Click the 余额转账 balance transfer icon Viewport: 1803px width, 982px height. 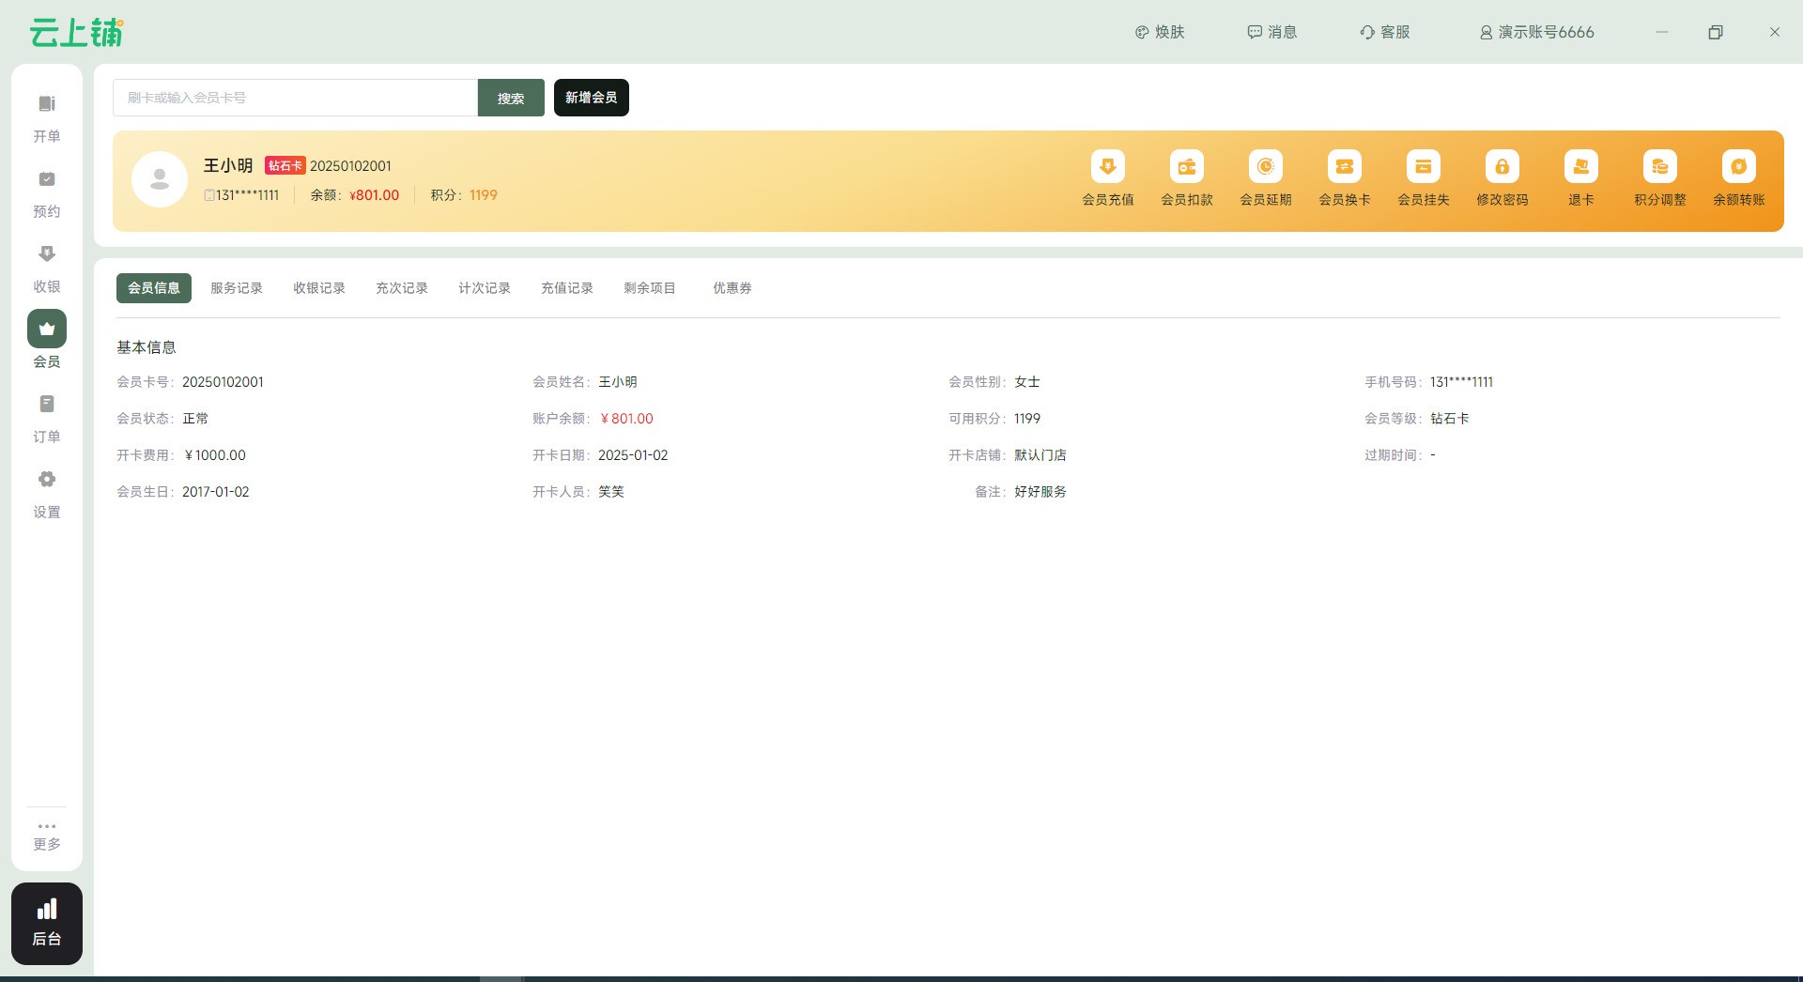1738,167
